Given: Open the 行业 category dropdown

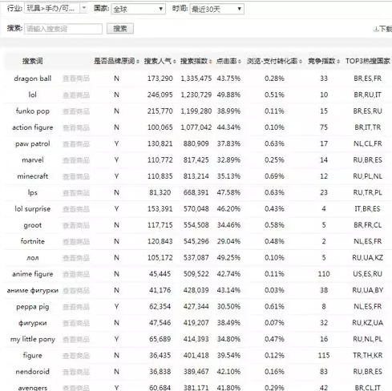Looking at the screenshot, I should pyautogui.click(x=56, y=8).
